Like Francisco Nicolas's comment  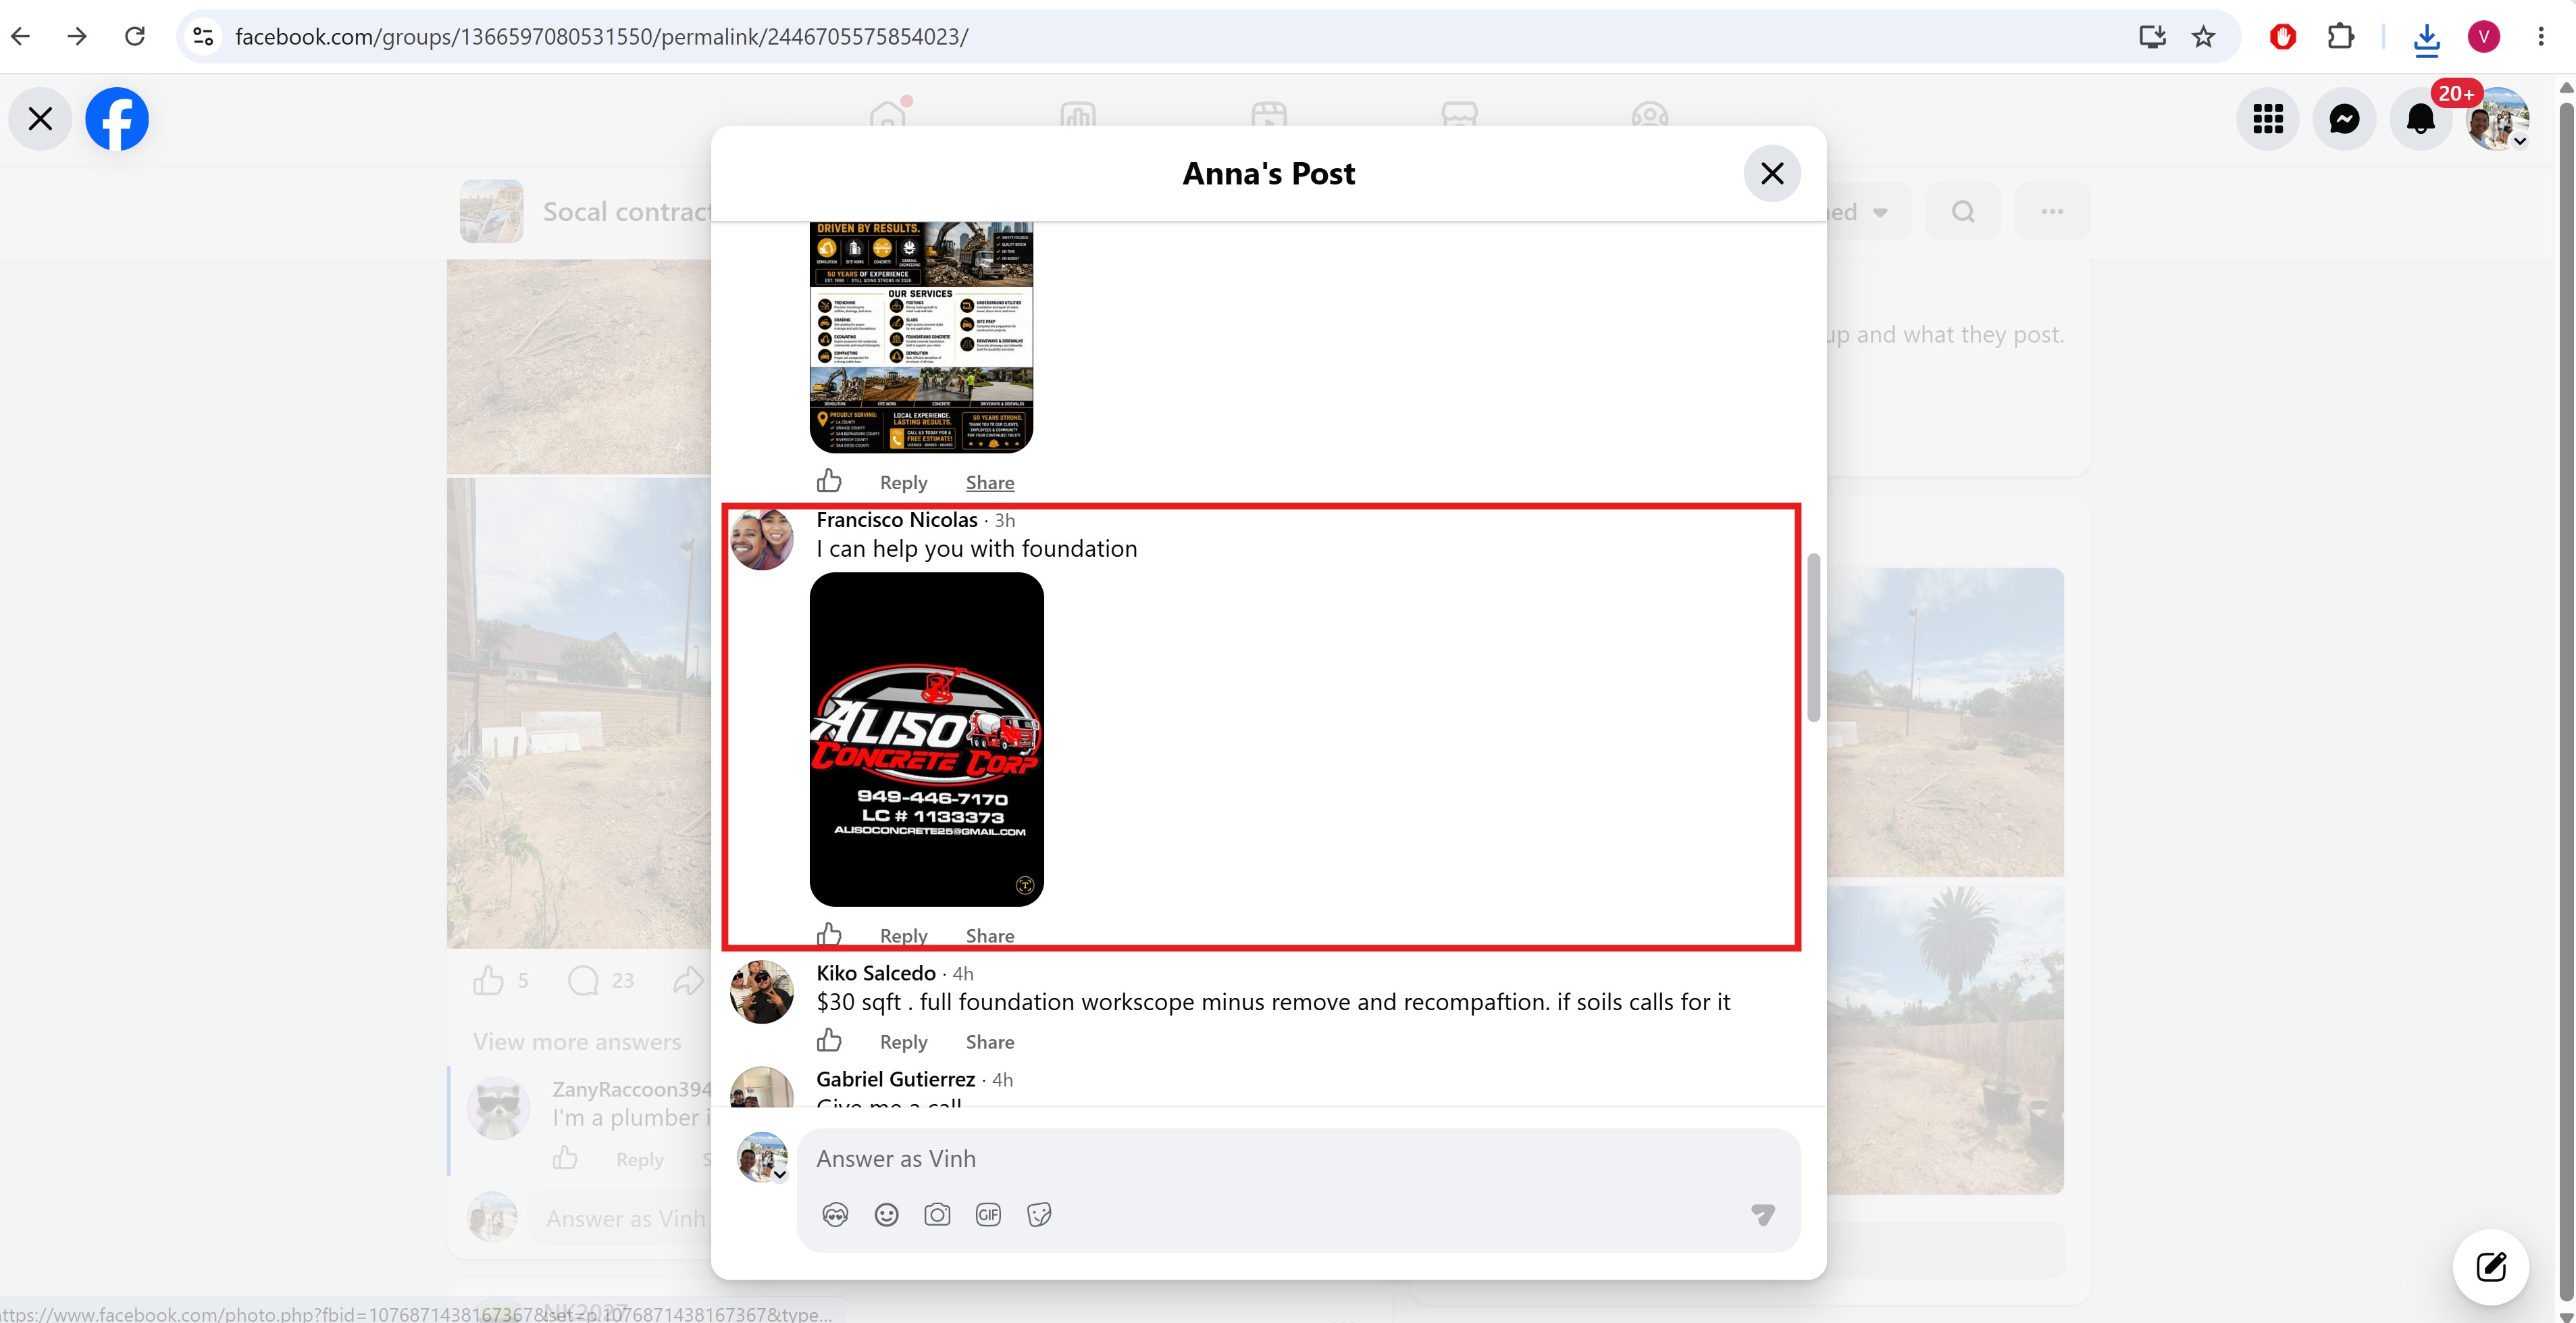829,934
